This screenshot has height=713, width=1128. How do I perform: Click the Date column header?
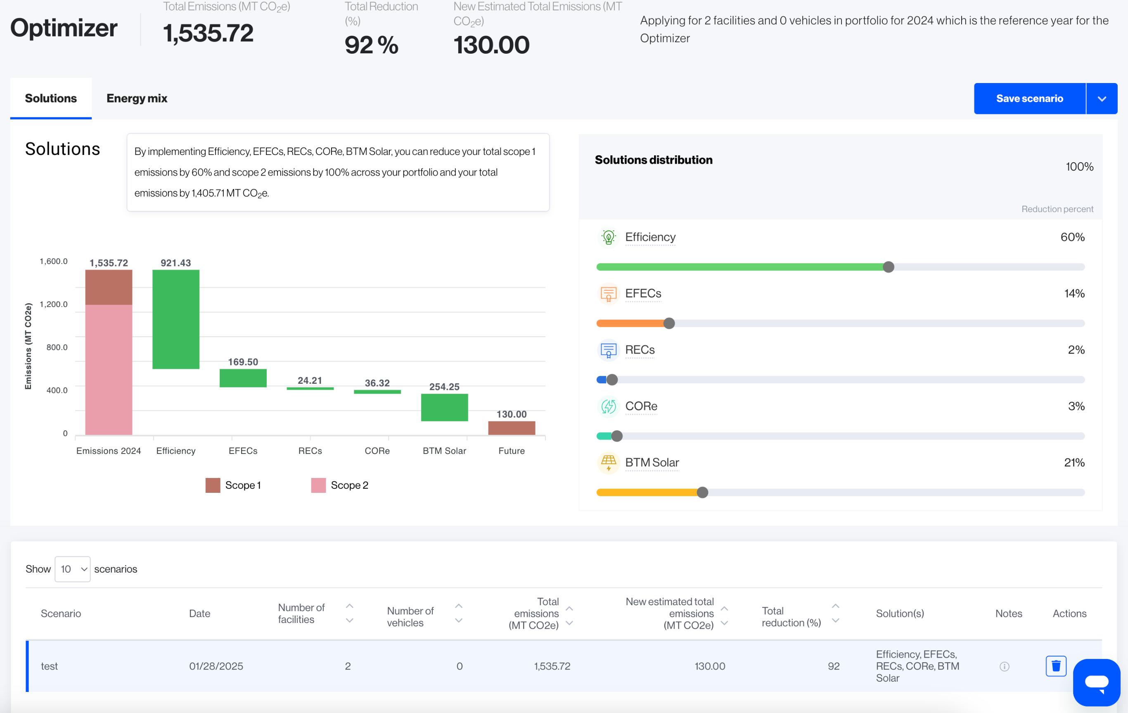click(x=199, y=613)
